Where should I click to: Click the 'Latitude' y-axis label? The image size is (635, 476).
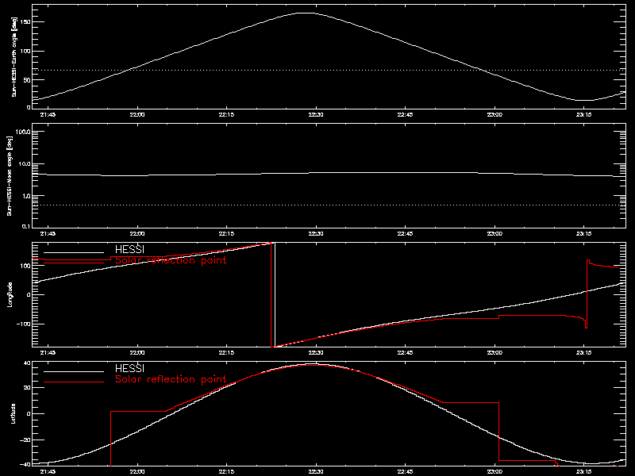tap(13, 413)
